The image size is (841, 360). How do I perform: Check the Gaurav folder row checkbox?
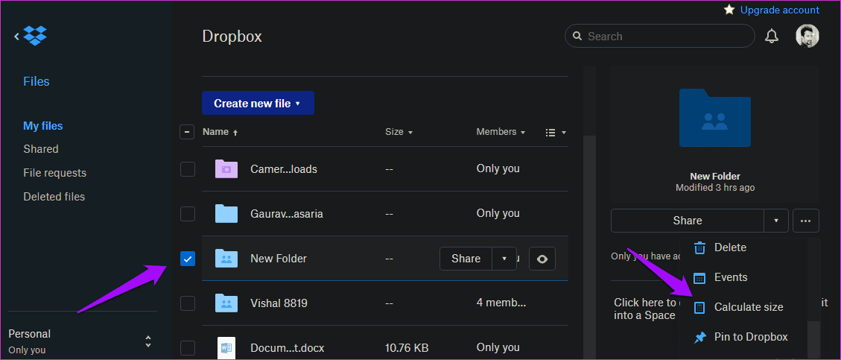[187, 213]
